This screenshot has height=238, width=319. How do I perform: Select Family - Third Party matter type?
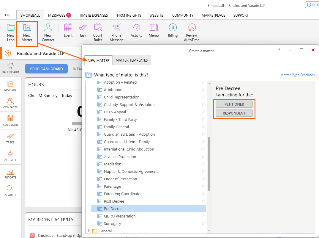(x=148, y=119)
